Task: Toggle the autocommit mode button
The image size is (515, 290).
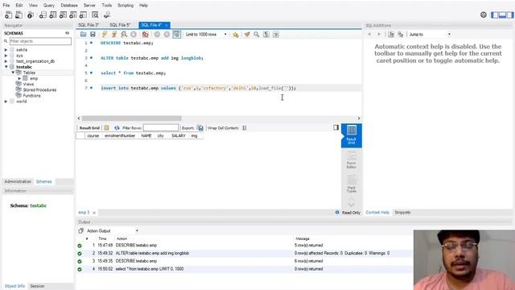Action: tap(177, 34)
